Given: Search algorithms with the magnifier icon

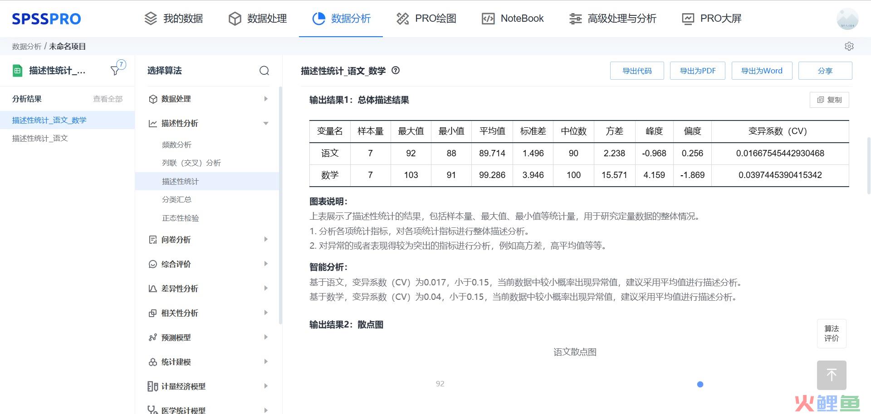Looking at the screenshot, I should pyautogui.click(x=264, y=71).
